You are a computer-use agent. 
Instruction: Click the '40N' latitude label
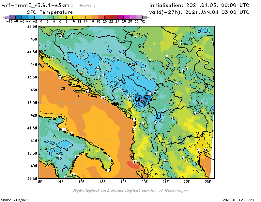click(34, 166)
